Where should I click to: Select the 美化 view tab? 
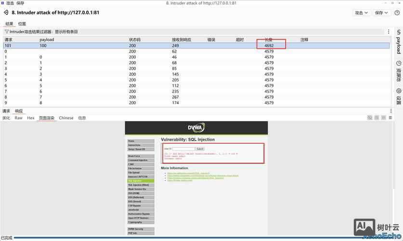tap(6, 118)
